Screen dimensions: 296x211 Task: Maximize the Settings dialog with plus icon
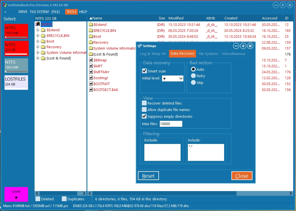click(243, 46)
